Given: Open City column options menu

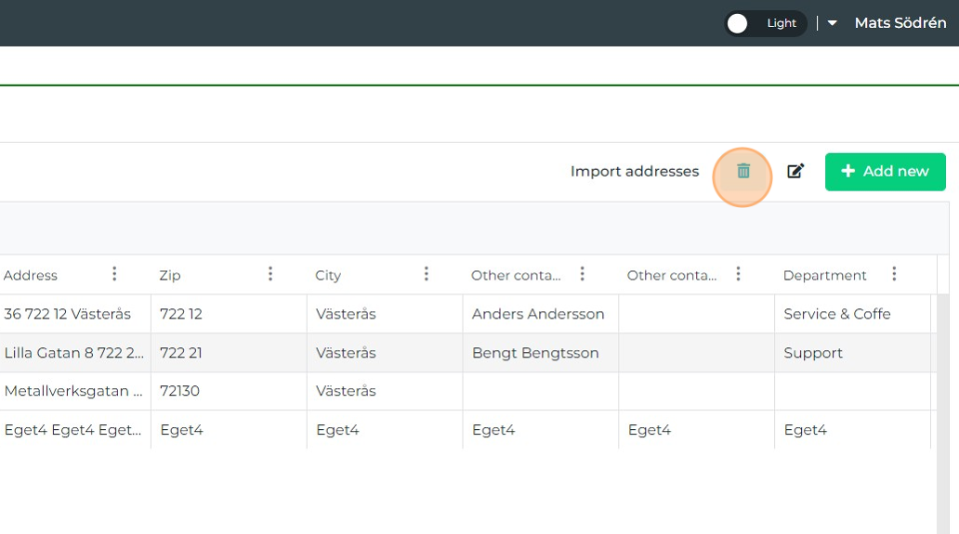Looking at the screenshot, I should click(x=427, y=274).
